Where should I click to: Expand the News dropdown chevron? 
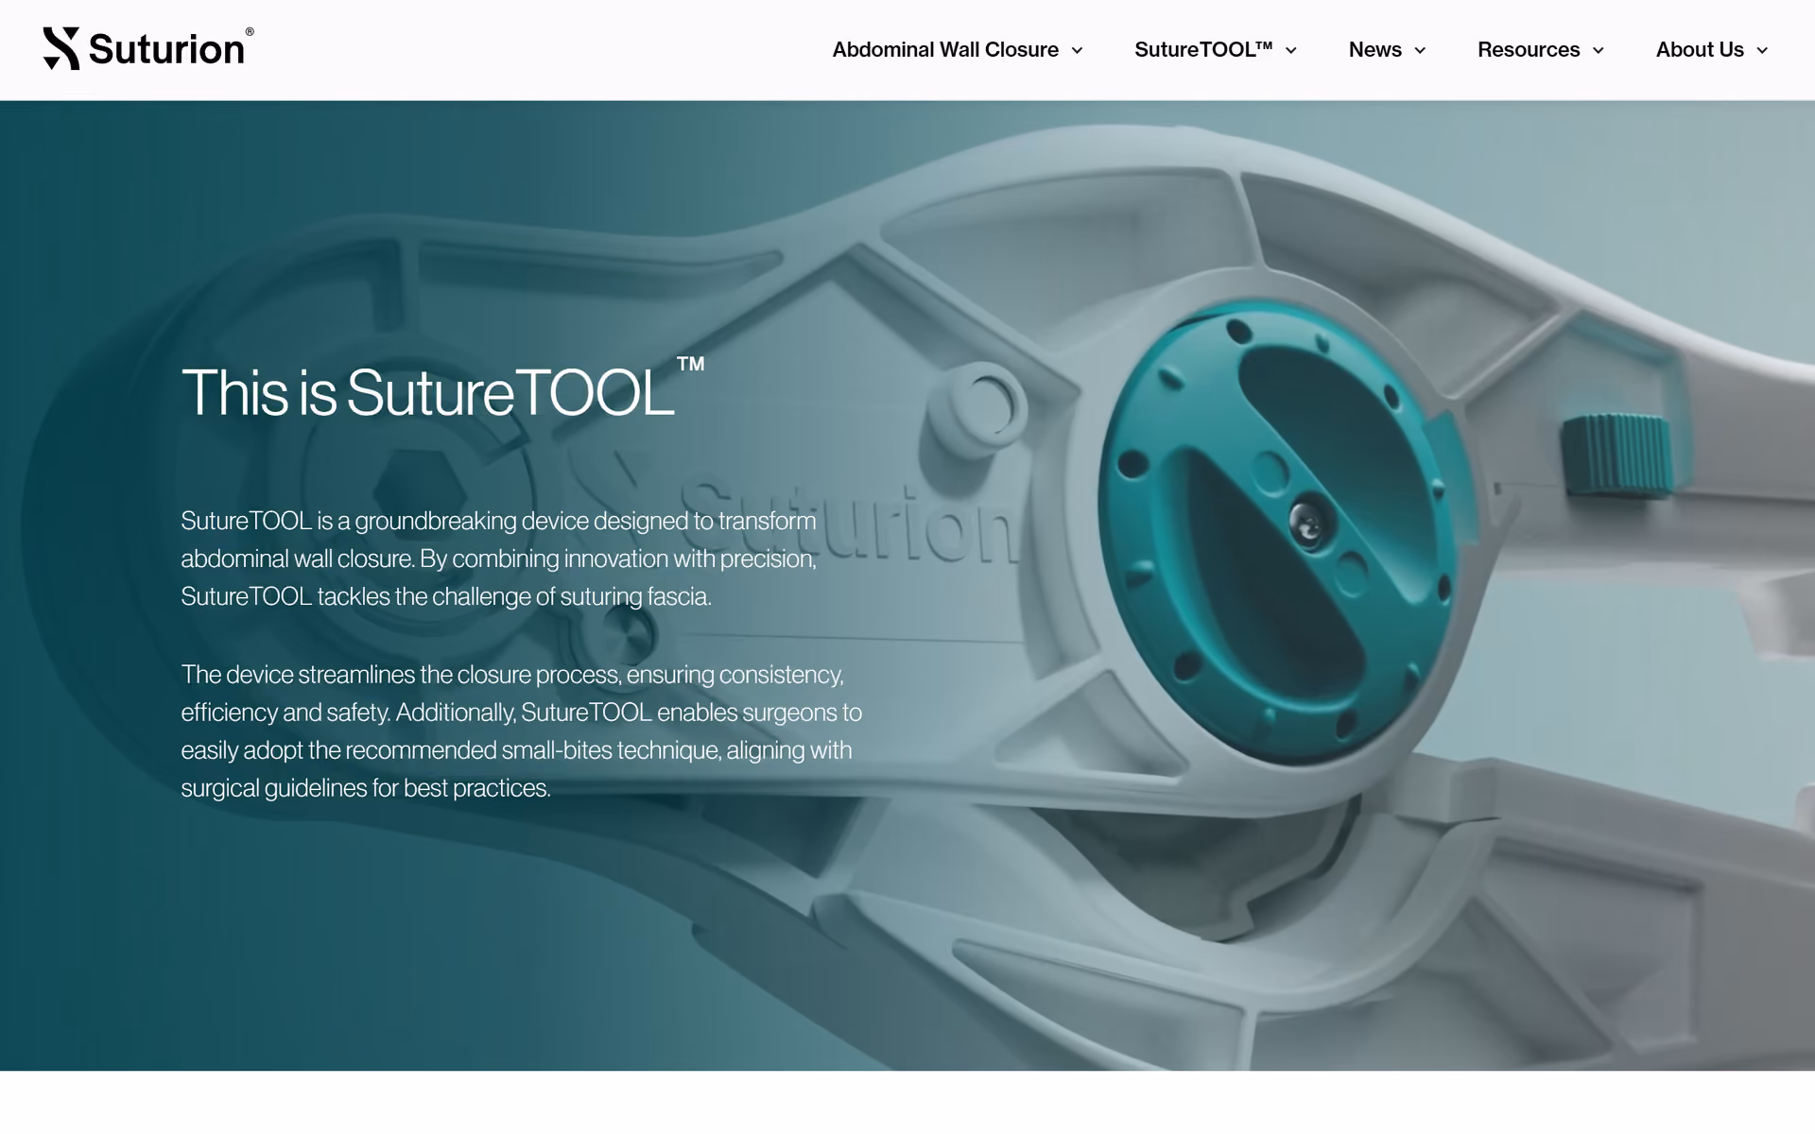tap(1420, 51)
